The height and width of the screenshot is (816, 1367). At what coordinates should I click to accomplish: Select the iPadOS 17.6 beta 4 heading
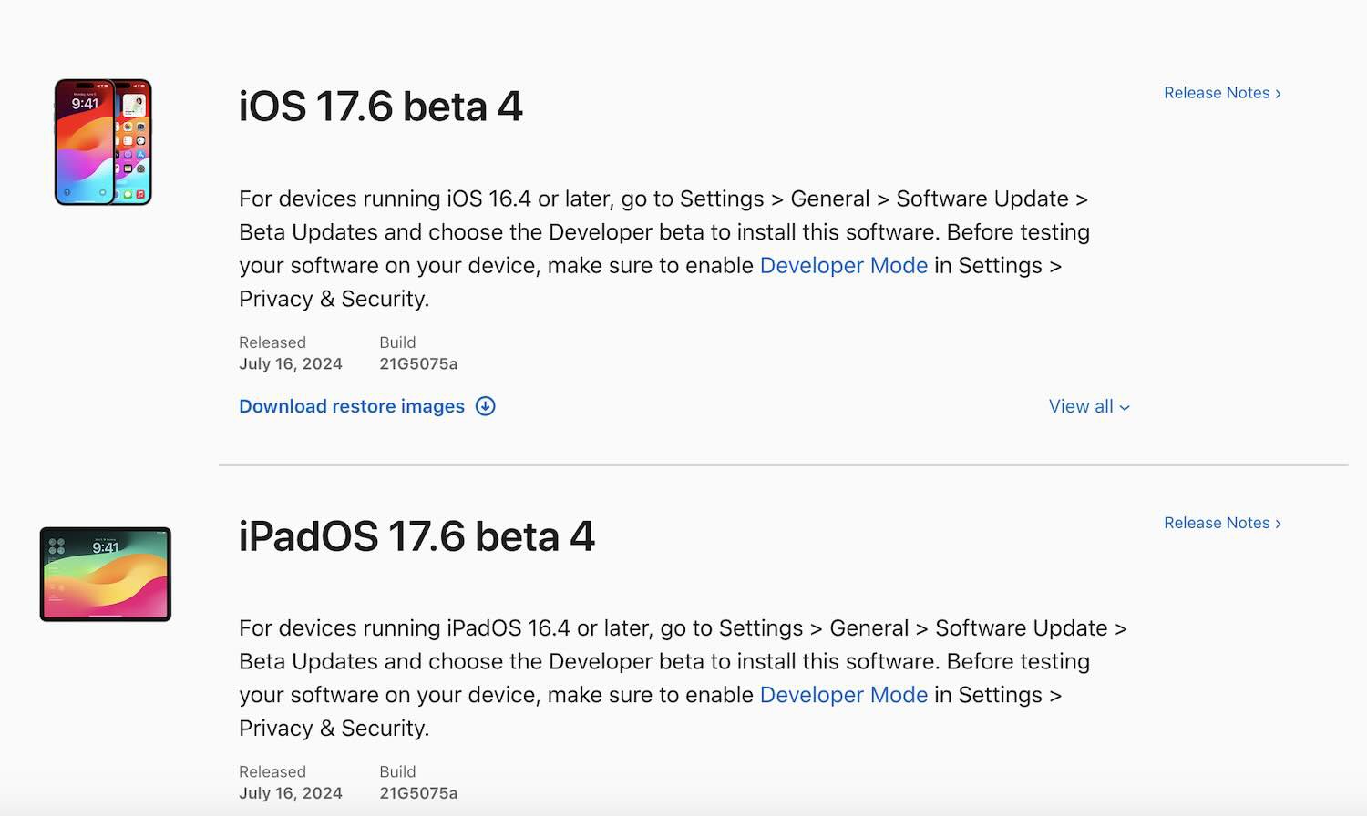tap(416, 536)
